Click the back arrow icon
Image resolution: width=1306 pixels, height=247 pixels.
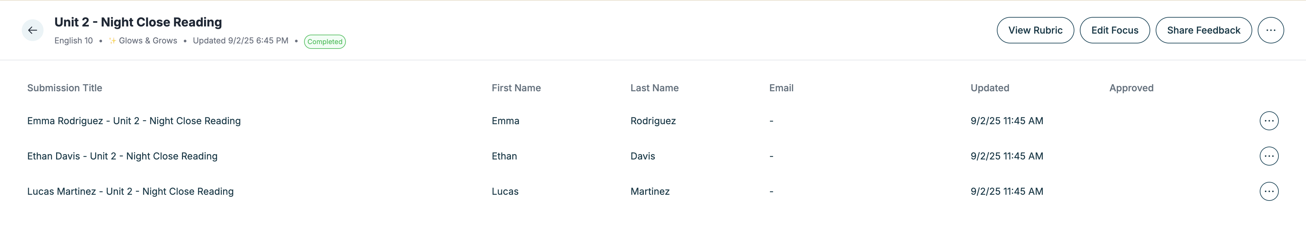point(32,31)
